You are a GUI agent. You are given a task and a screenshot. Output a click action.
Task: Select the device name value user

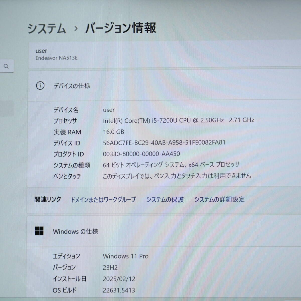(x=109, y=110)
